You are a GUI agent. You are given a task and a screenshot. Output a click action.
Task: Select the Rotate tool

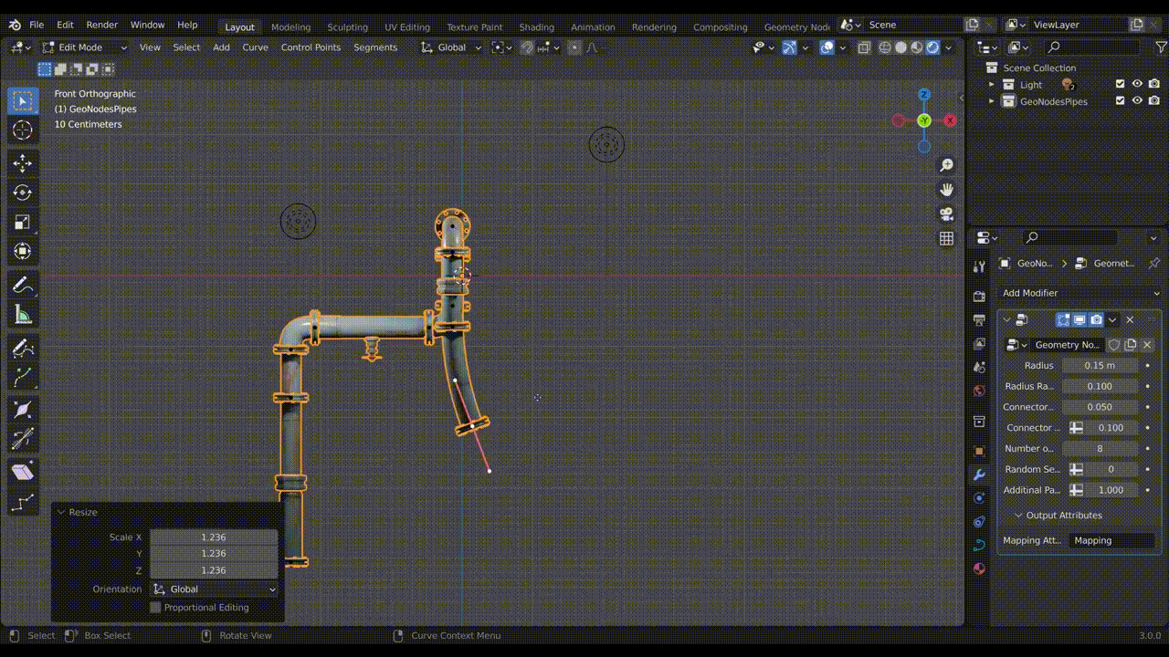(23, 193)
